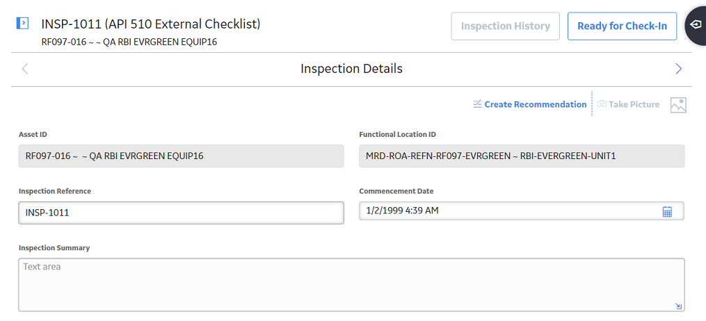Viewport: 706px width, 321px height.
Task: Click the Functional Location ID field
Action: (x=522, y=156)
